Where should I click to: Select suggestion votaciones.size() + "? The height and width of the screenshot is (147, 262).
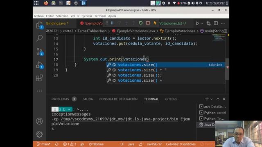coord(165,70)
